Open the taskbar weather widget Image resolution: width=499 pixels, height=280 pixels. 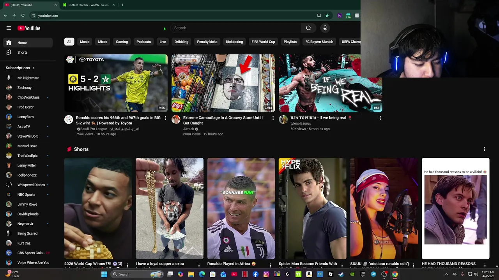12,274
